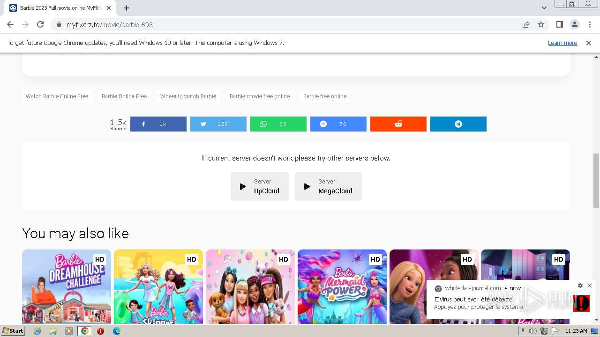Screen dimensions: 600x337
Task: Reload the current page
Action: [40, 24]
